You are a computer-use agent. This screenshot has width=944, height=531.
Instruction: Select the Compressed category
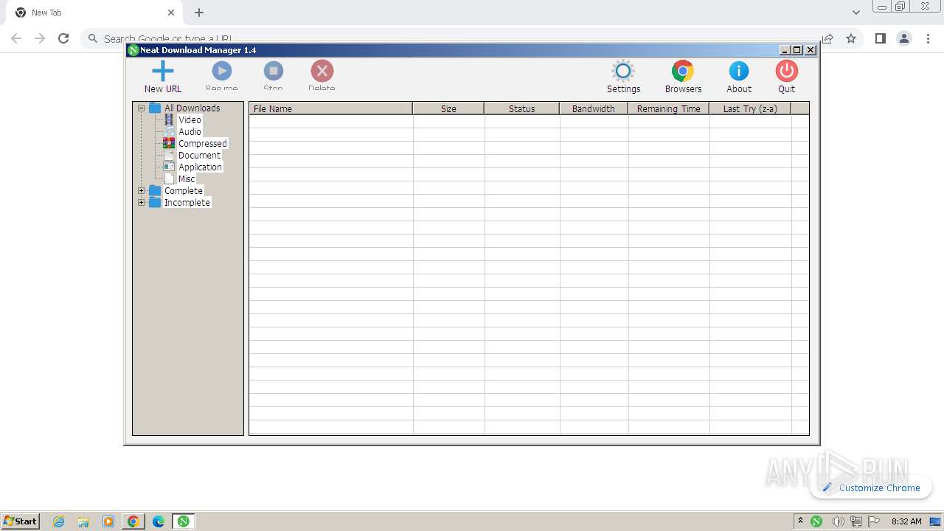[x=202, y=143]
